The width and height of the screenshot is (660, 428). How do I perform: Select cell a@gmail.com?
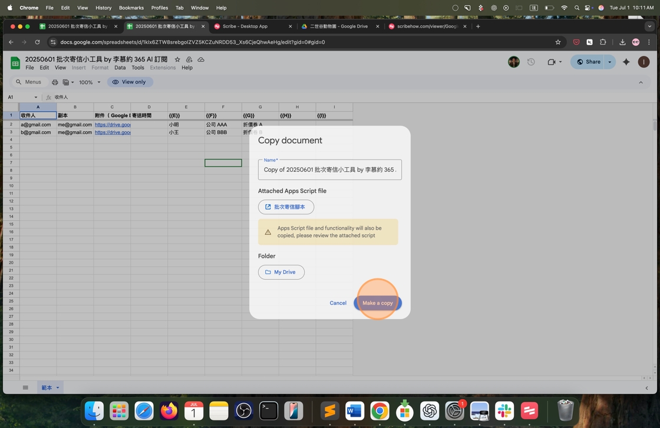point(38,124)
